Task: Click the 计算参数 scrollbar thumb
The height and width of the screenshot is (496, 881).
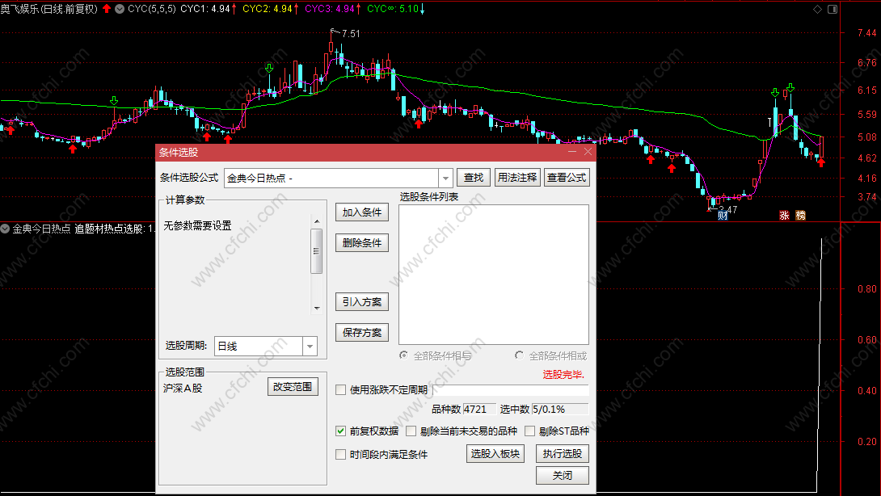Action: pyautogui.click(x=317, y=251)
